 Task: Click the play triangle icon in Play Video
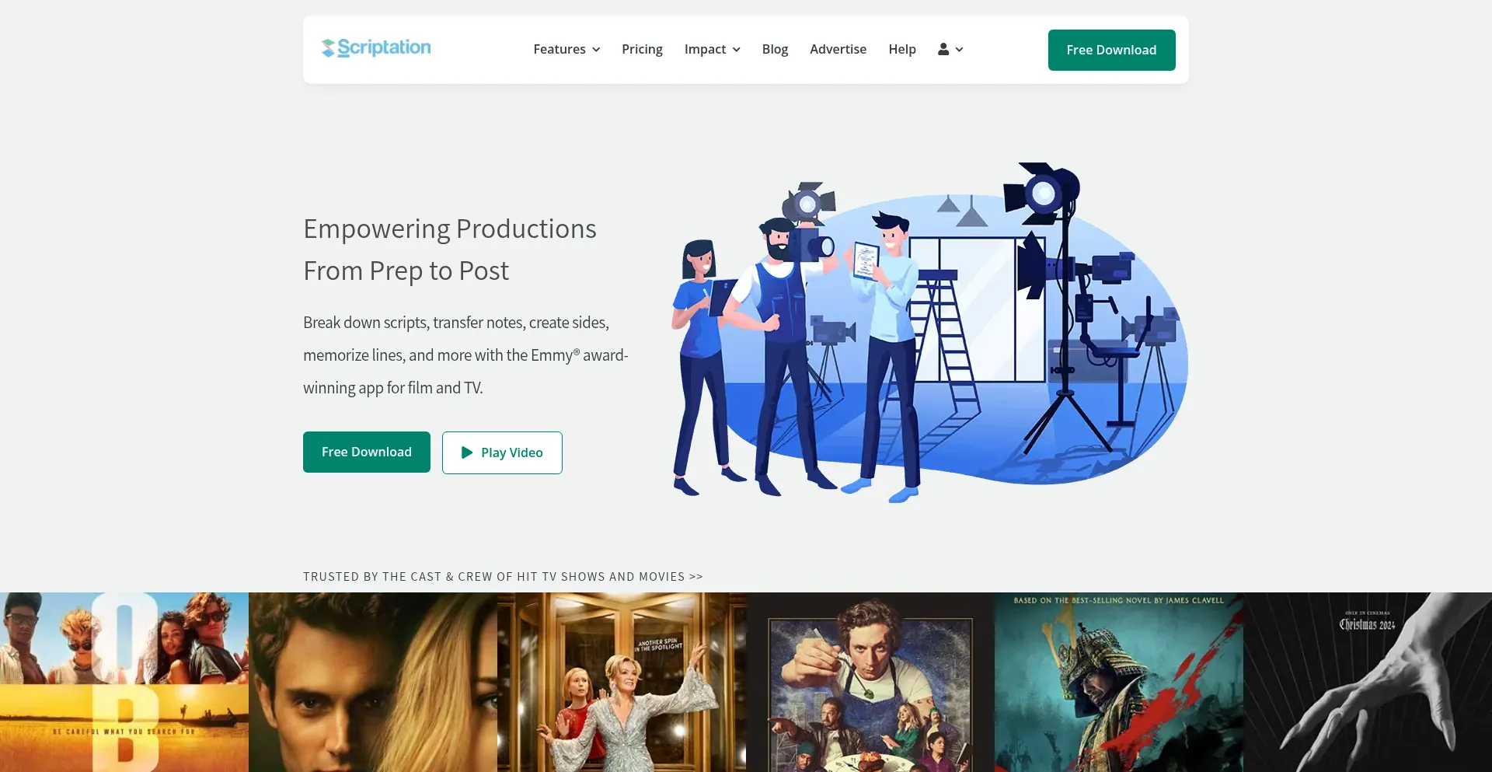coord(467,452)
